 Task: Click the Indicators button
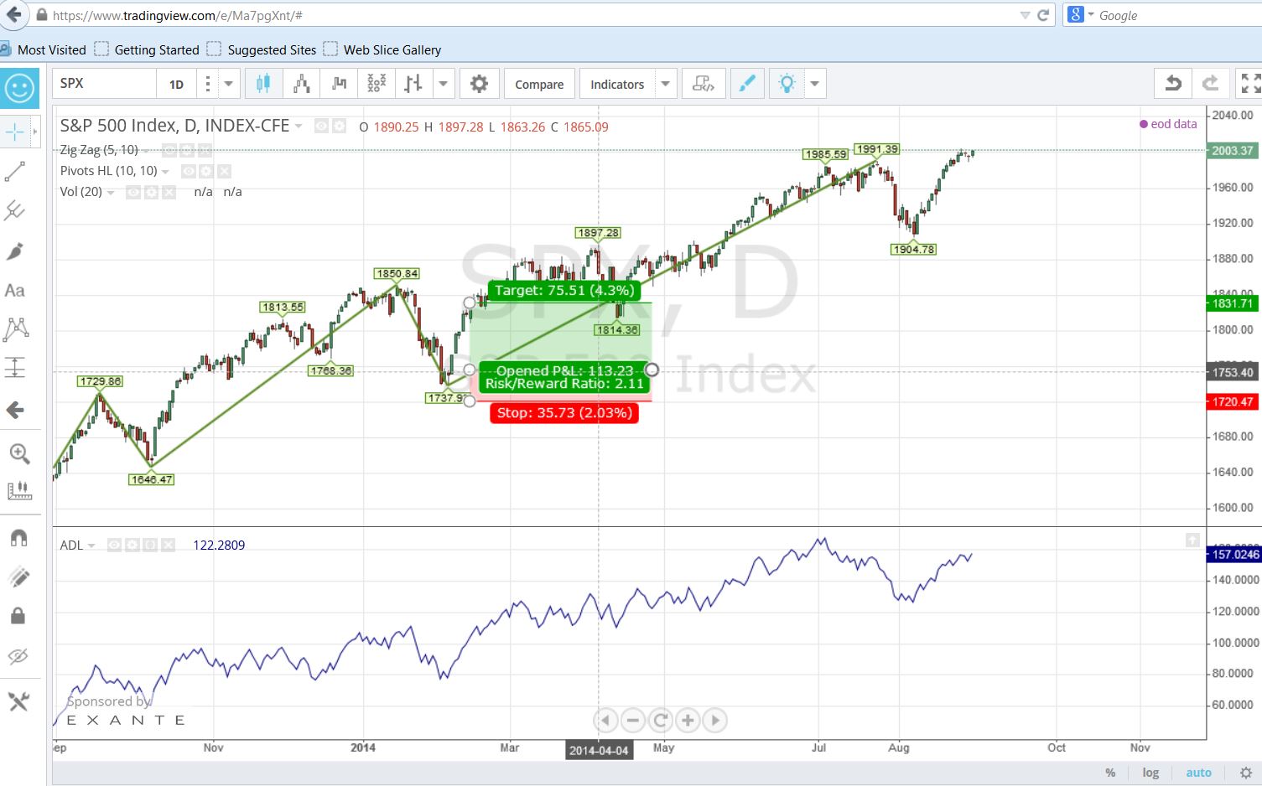pyautogui.click(x=617, y=84)
